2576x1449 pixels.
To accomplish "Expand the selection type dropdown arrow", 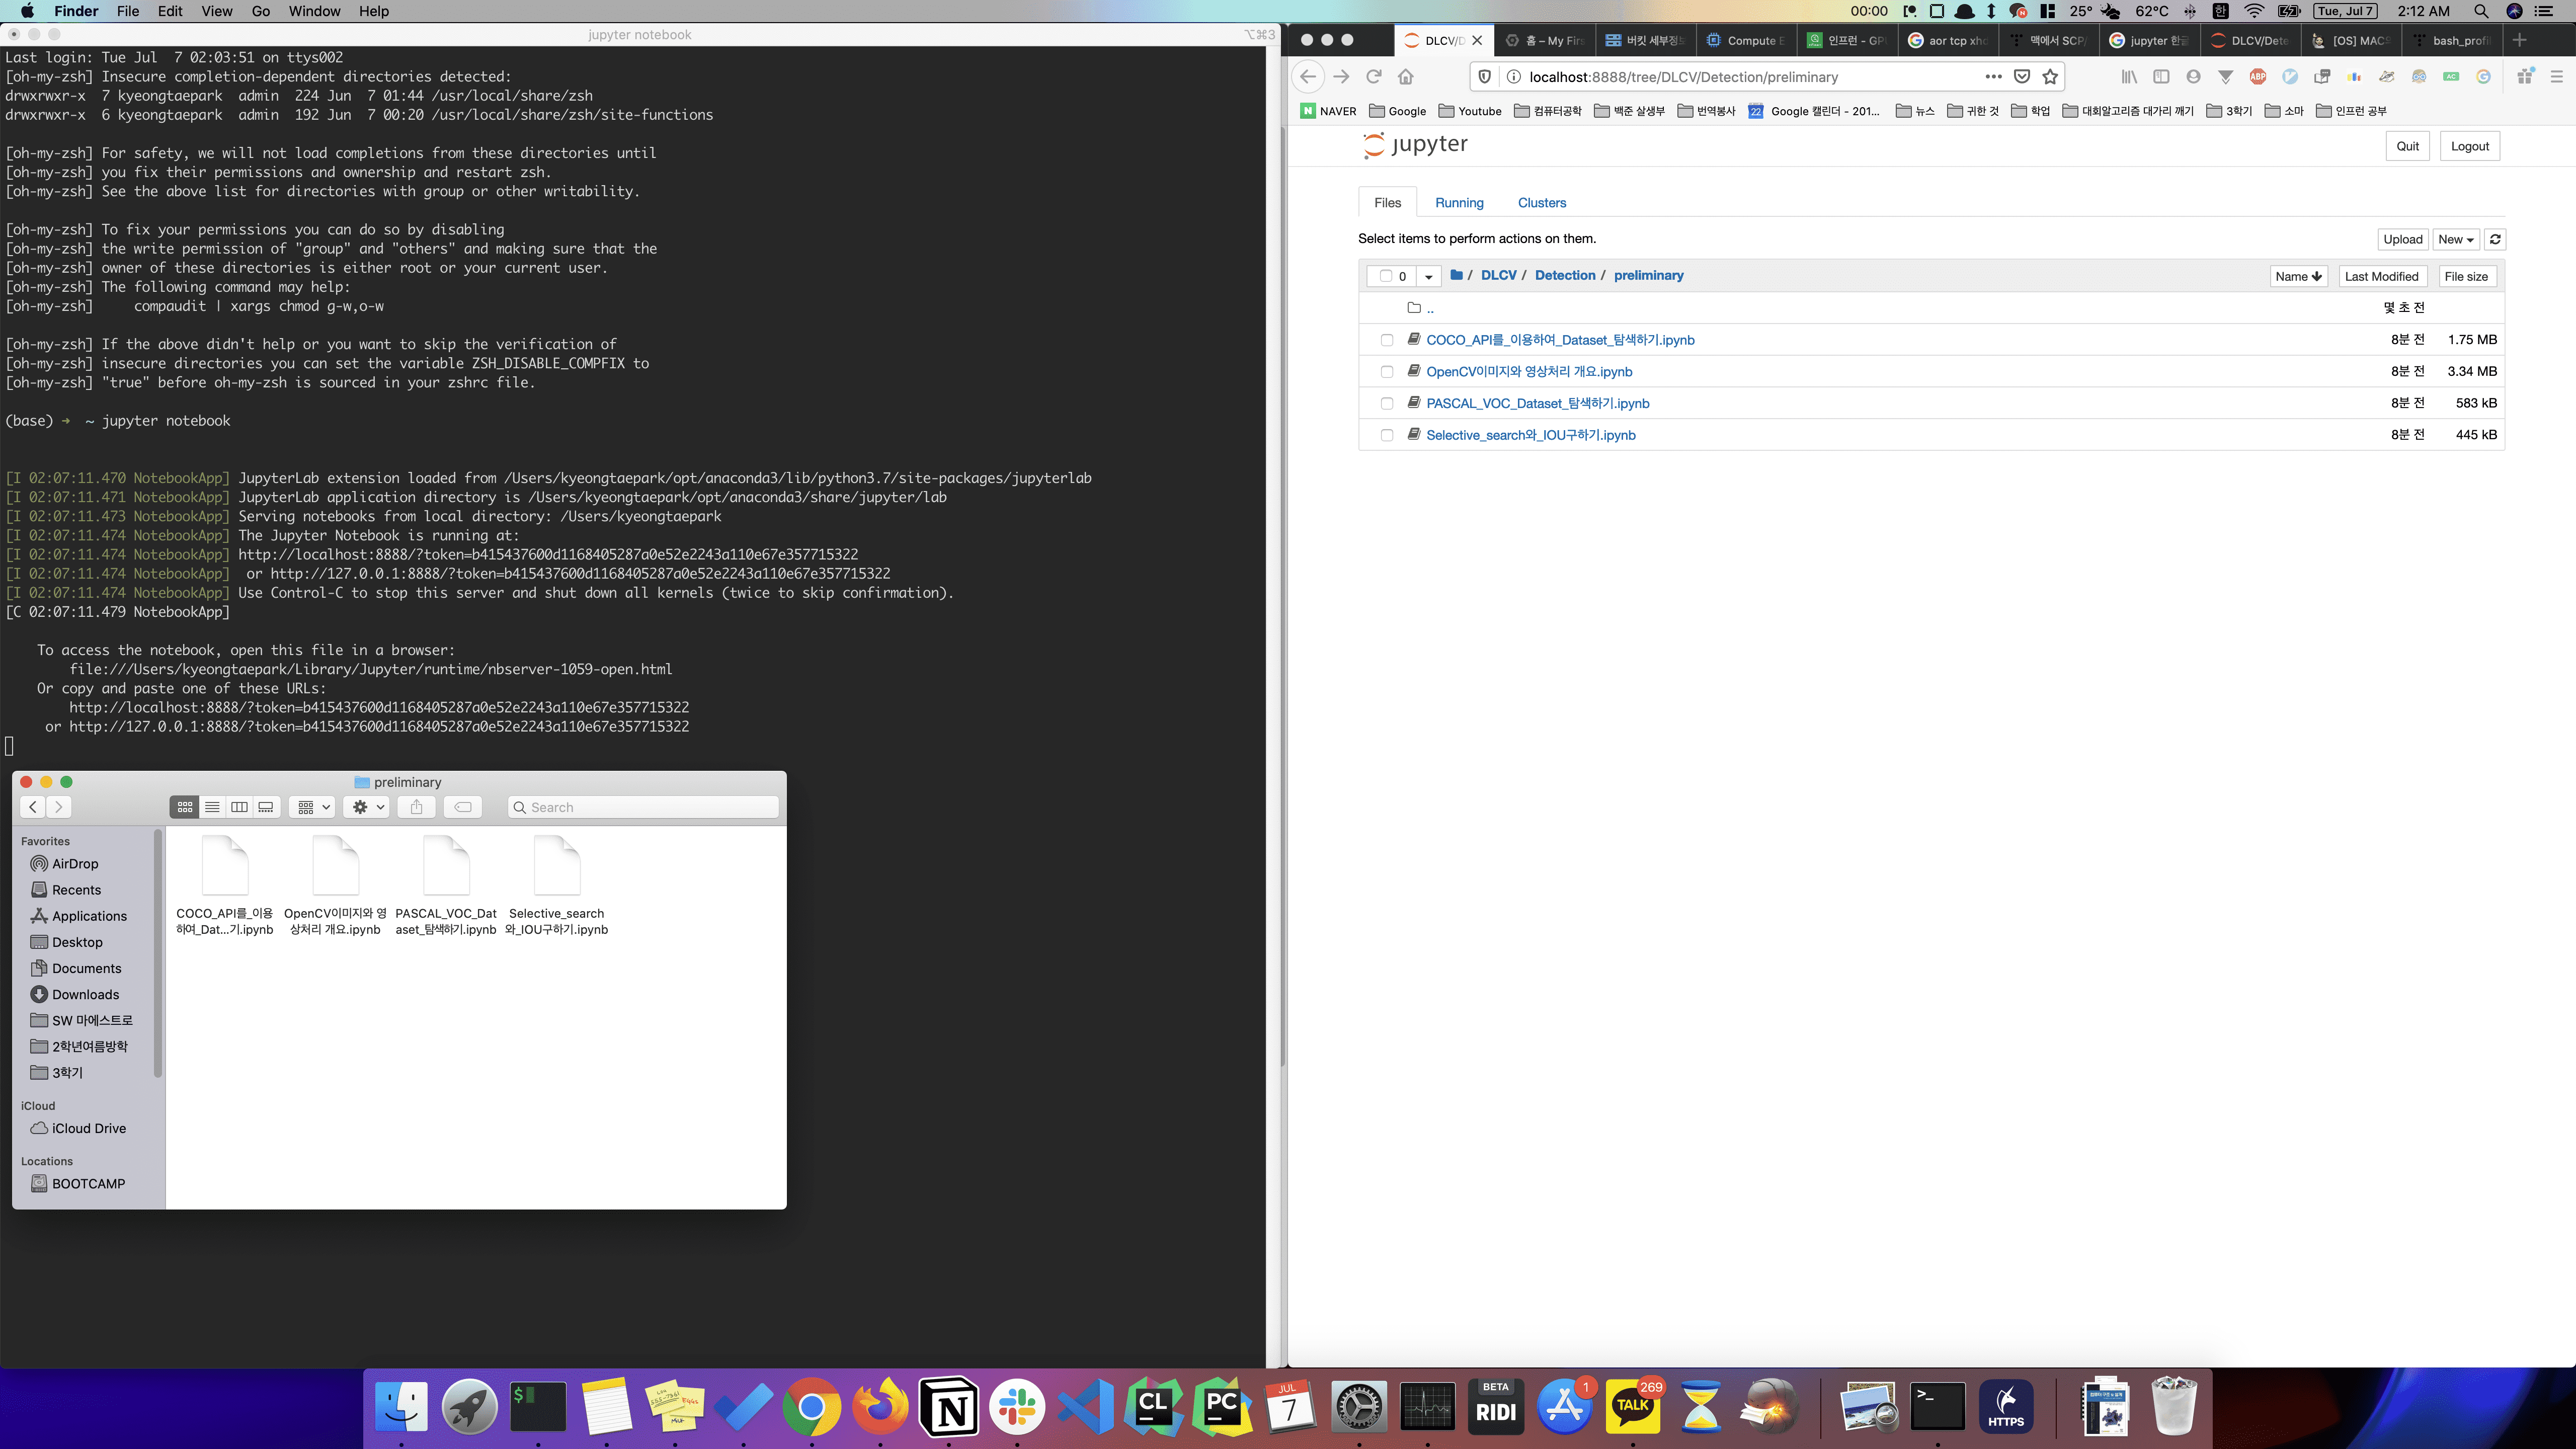I will 1428,276.
